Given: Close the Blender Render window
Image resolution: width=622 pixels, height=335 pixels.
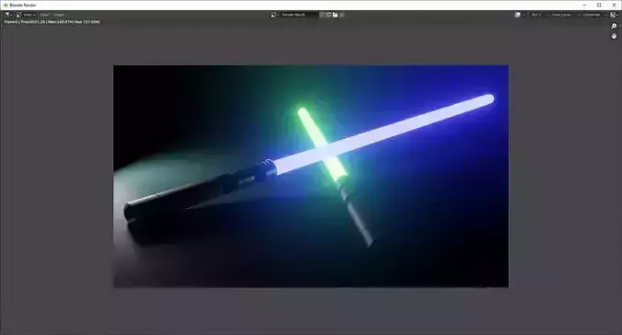Looking at the screenshot, I should coord(614,6).
